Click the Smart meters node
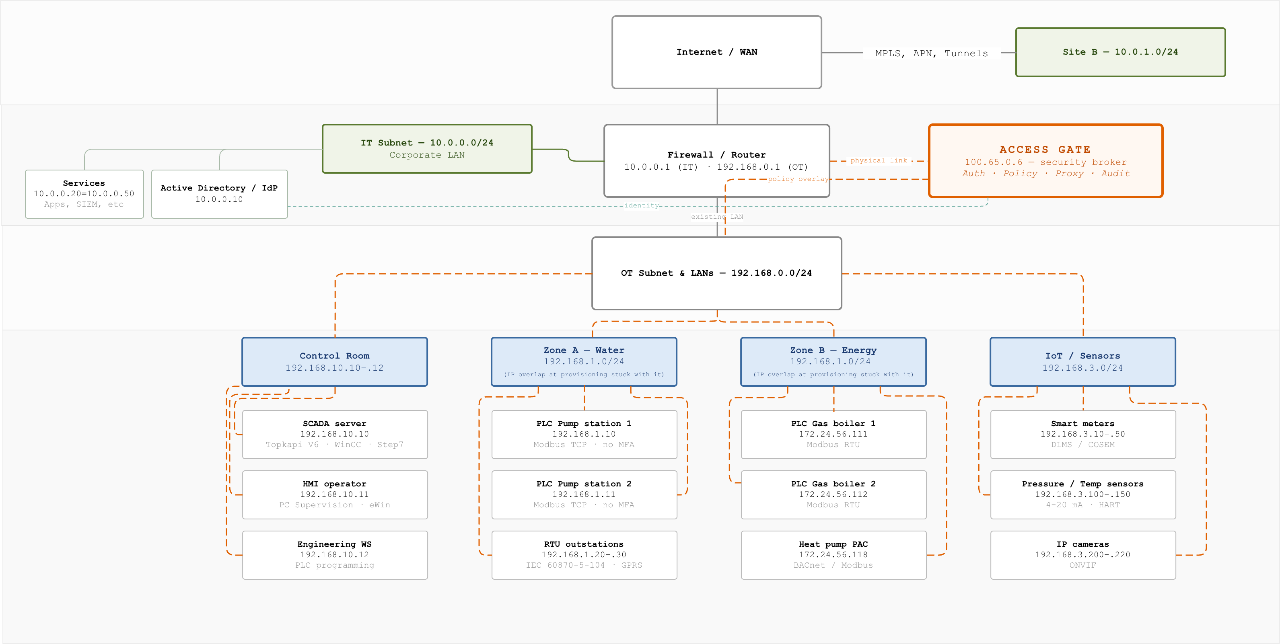 [x=1083, y=434]
